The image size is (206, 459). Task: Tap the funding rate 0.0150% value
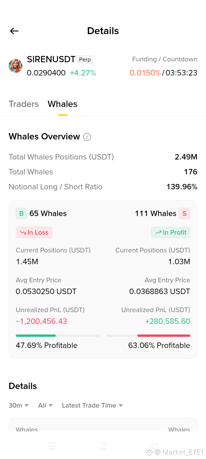click(x=145, y=73)
